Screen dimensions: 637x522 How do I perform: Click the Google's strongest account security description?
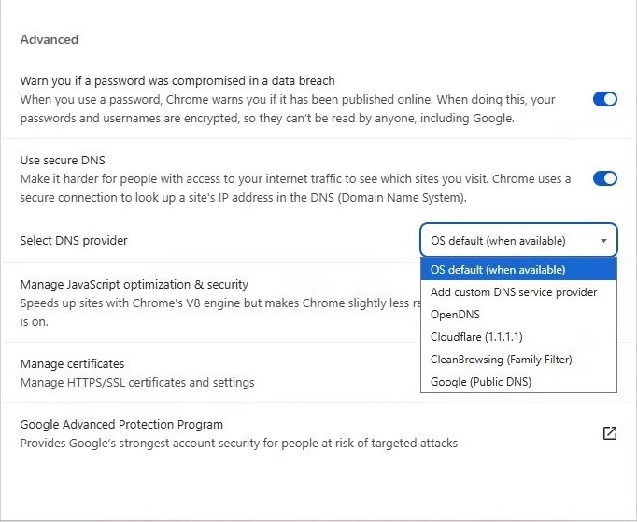[x=238, y=443]
